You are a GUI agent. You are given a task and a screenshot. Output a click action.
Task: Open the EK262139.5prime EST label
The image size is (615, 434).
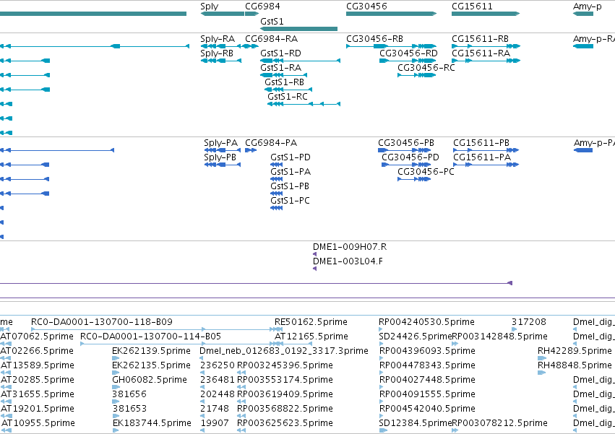click(x=151, y=350)
